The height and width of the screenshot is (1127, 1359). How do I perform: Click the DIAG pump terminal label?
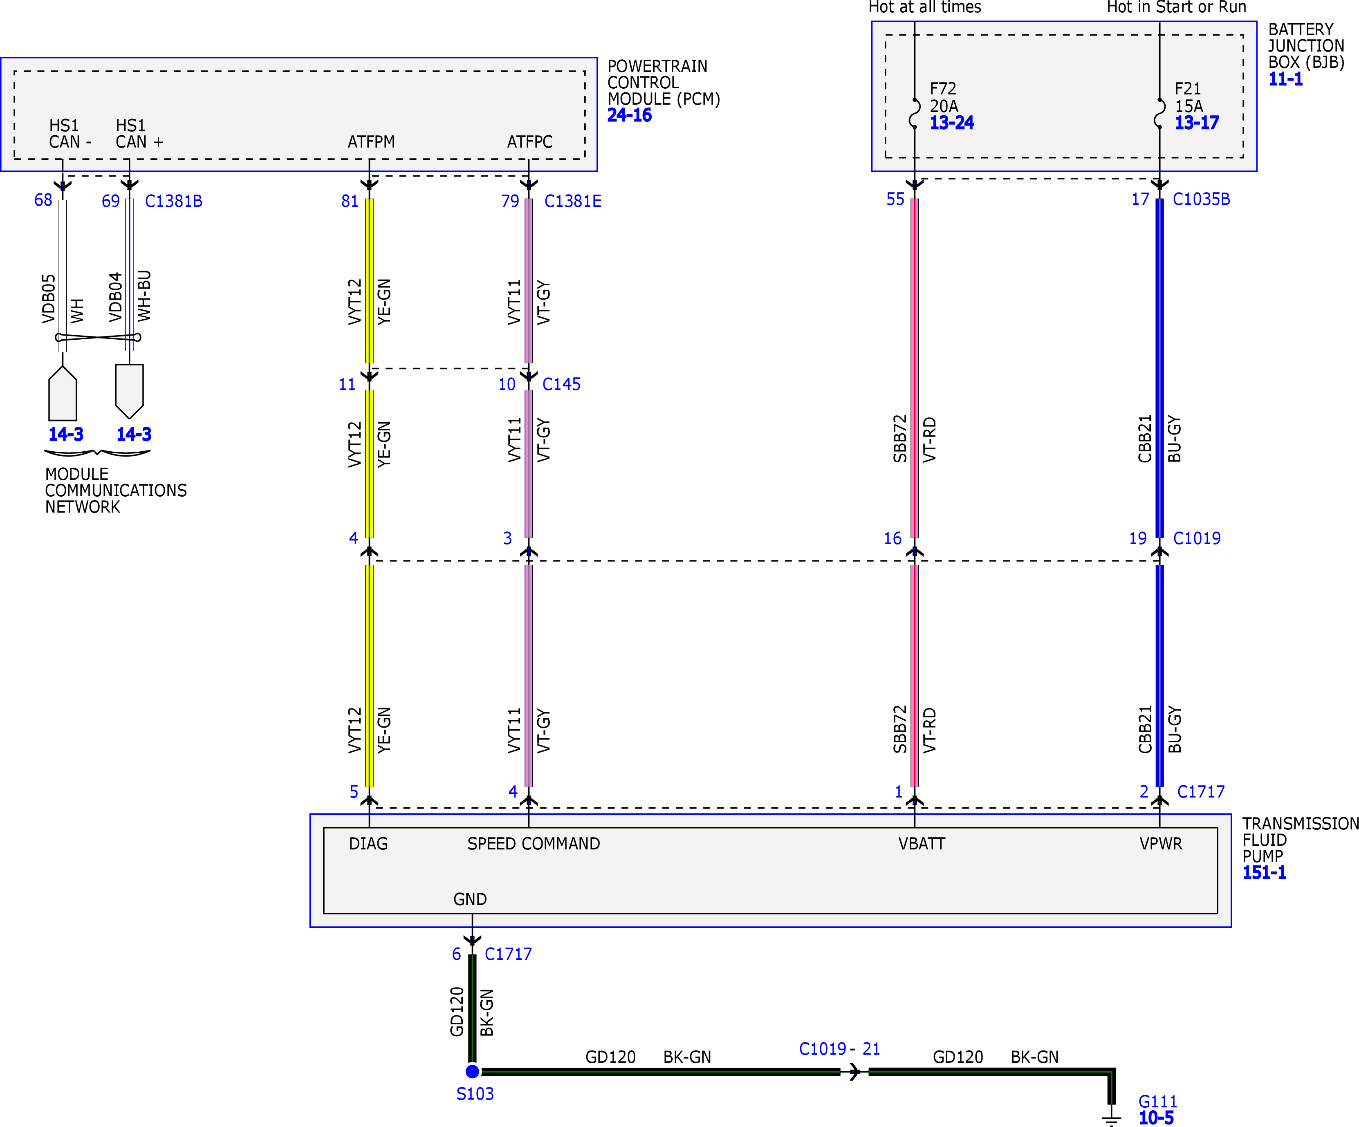point(368,844)
